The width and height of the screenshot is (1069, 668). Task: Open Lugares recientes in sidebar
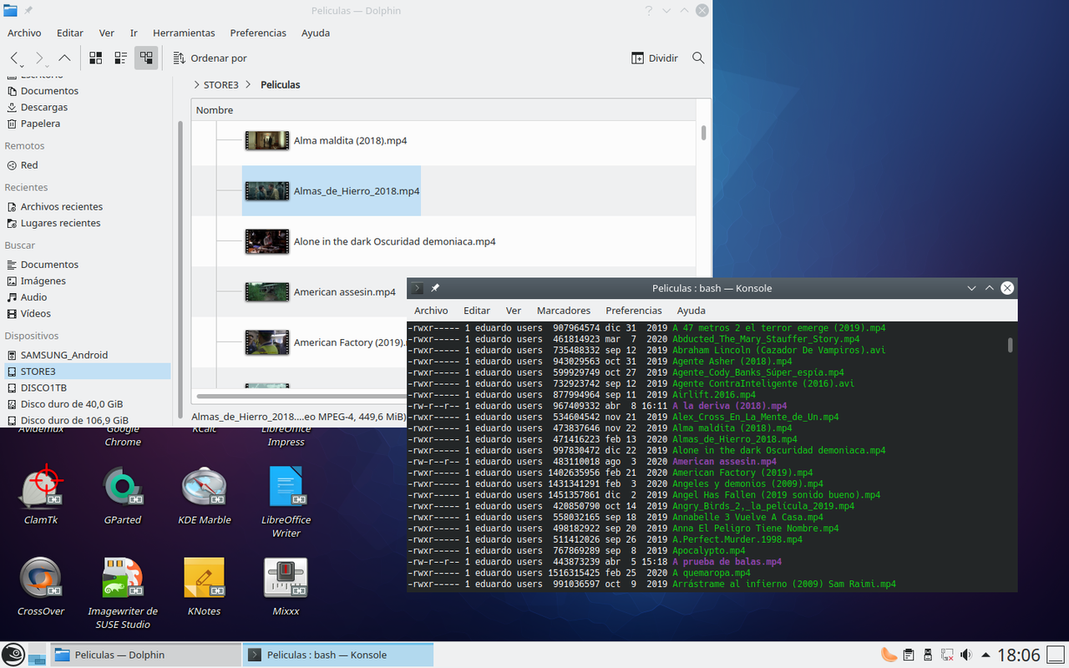pos(60,223)
